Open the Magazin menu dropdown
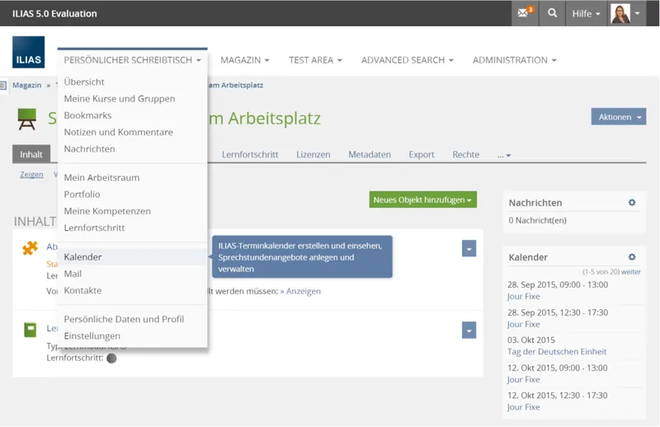 click(244, 59)
